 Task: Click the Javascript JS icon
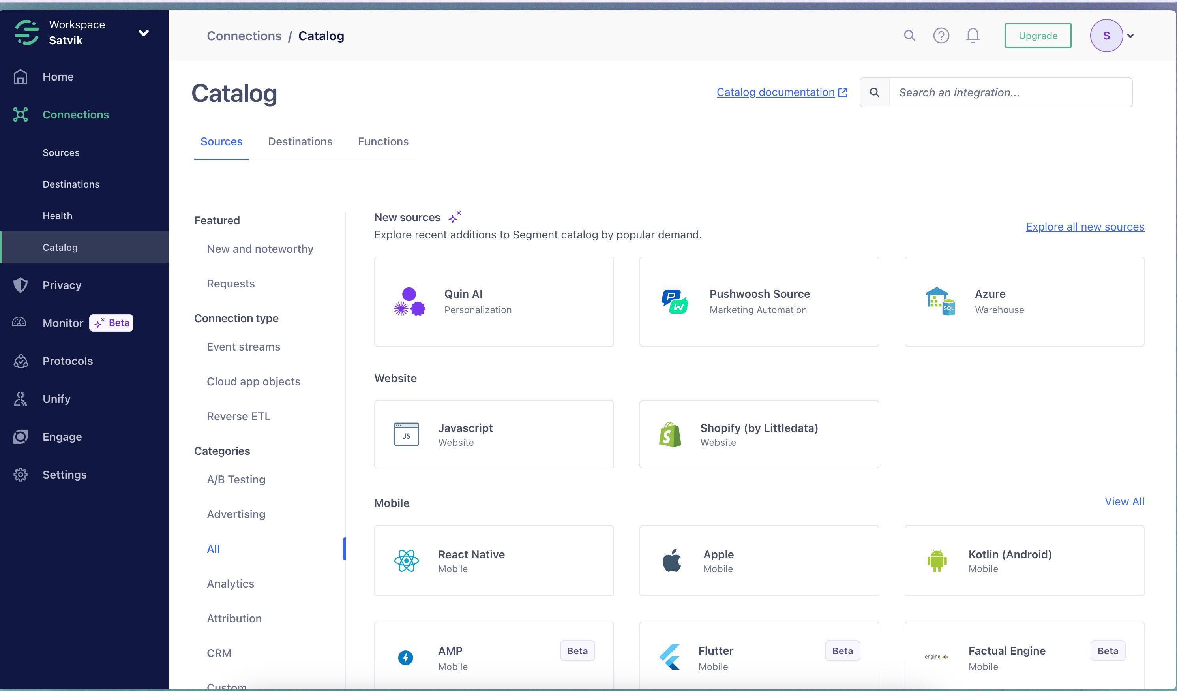coord(407,434)
